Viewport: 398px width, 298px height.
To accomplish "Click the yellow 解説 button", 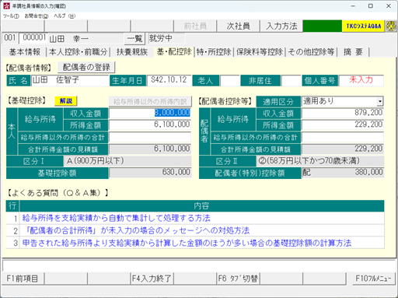I will [x=66, y=101].
